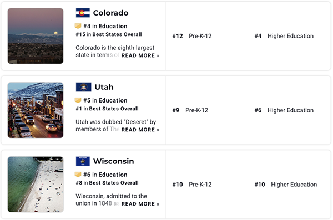Select Wisconsin's #10 Higher Education ranking
The height and width of the screenshot is (220, 333).
(286, 185)
